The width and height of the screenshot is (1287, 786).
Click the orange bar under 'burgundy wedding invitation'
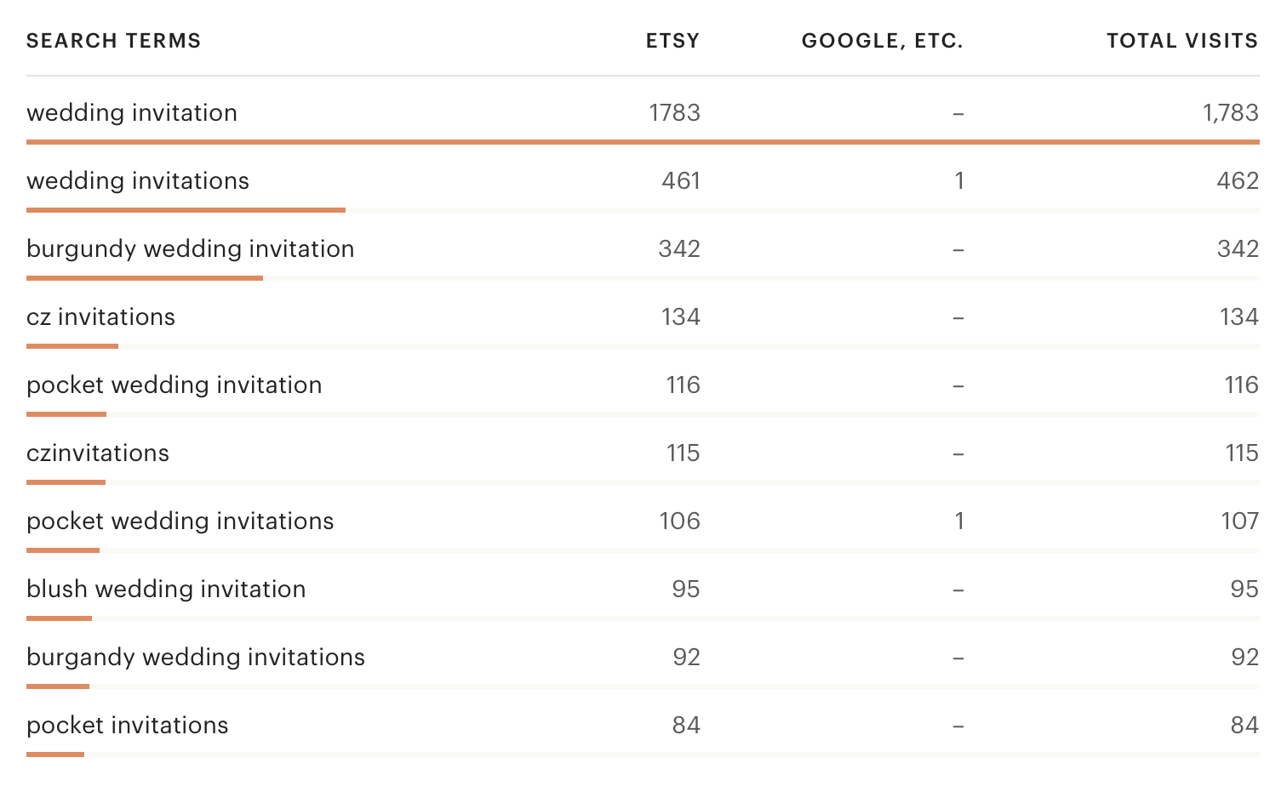145,278
